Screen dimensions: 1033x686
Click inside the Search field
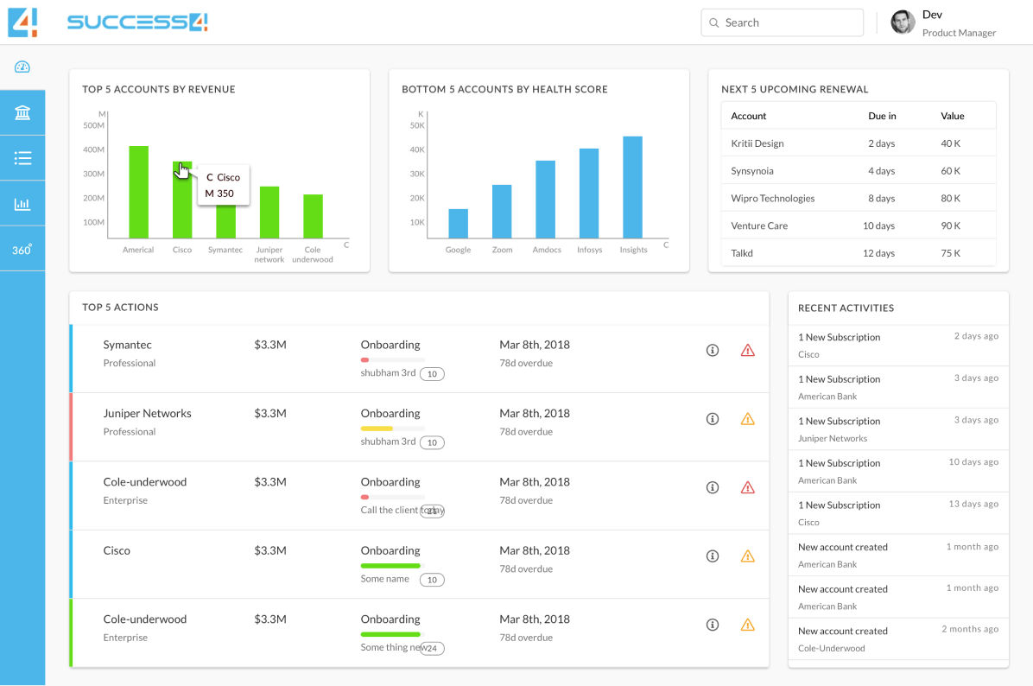point(782,22)
